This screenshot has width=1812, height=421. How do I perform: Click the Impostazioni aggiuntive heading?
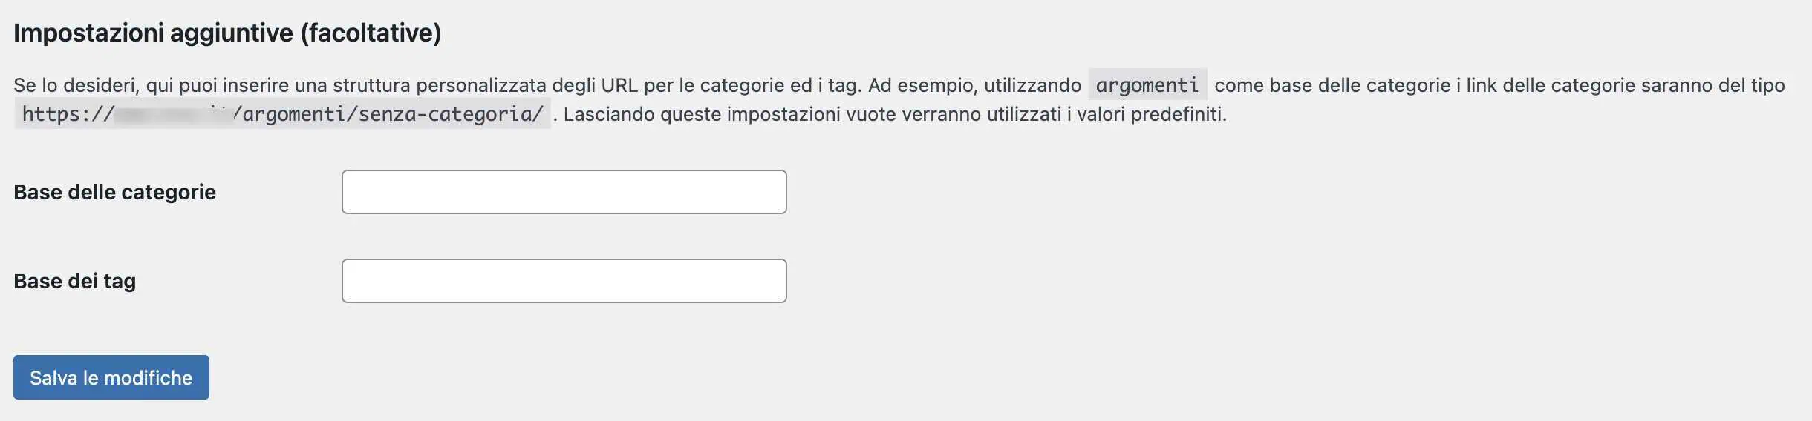[226, 33]
